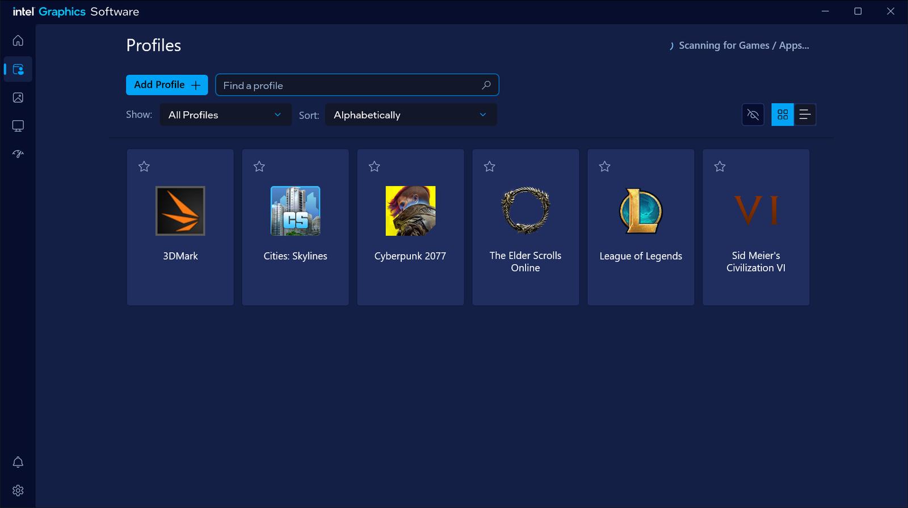Open the Performance tuning sidebar icon

coord(18,154)
